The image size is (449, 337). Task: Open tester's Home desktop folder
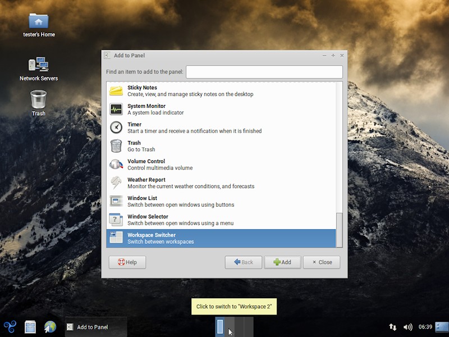[x=39, y=22]
